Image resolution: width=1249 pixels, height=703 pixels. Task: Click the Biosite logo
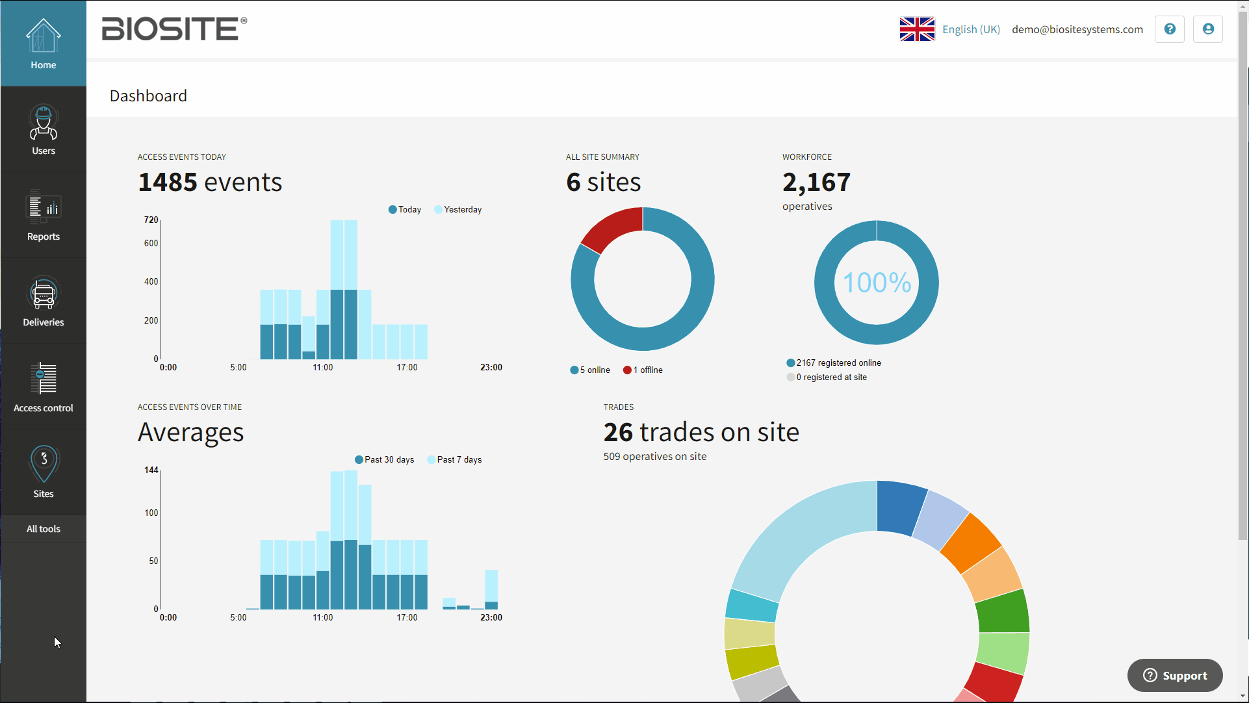174,29
